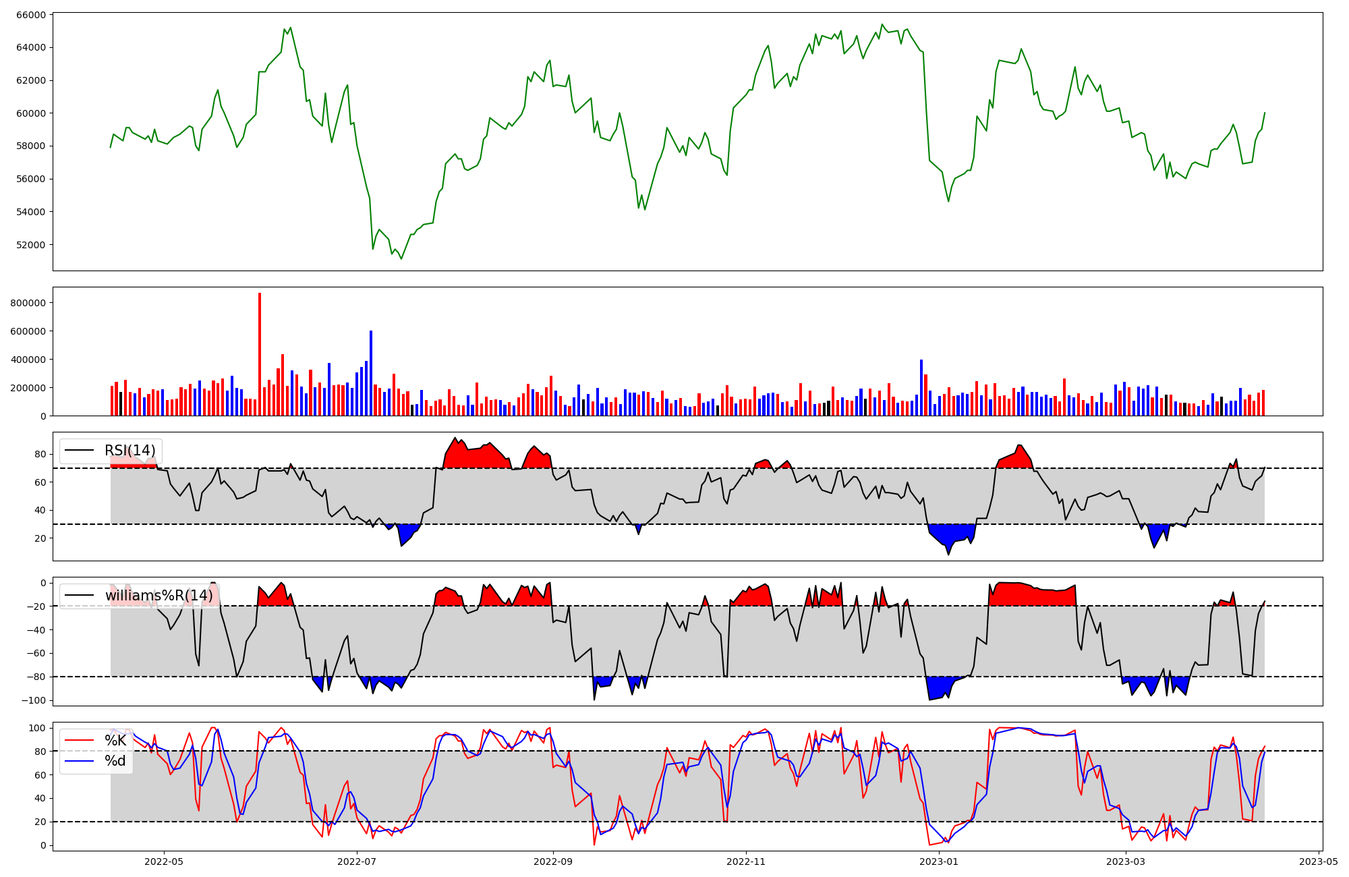Click the %K legend entry

115,741
